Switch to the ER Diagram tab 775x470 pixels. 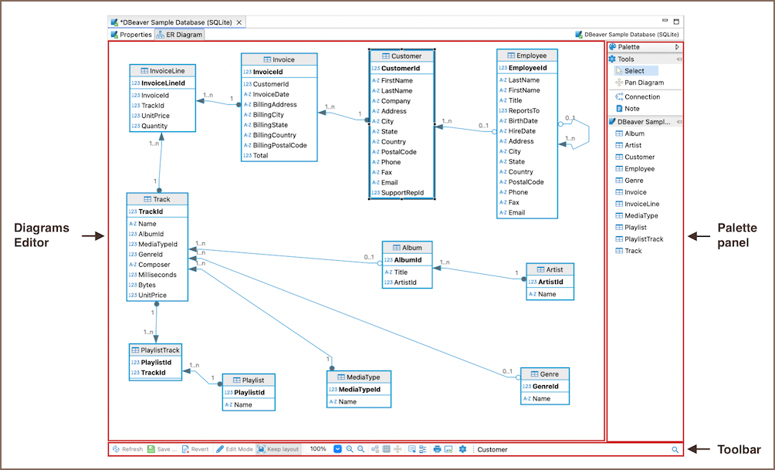tap(179, 35)
